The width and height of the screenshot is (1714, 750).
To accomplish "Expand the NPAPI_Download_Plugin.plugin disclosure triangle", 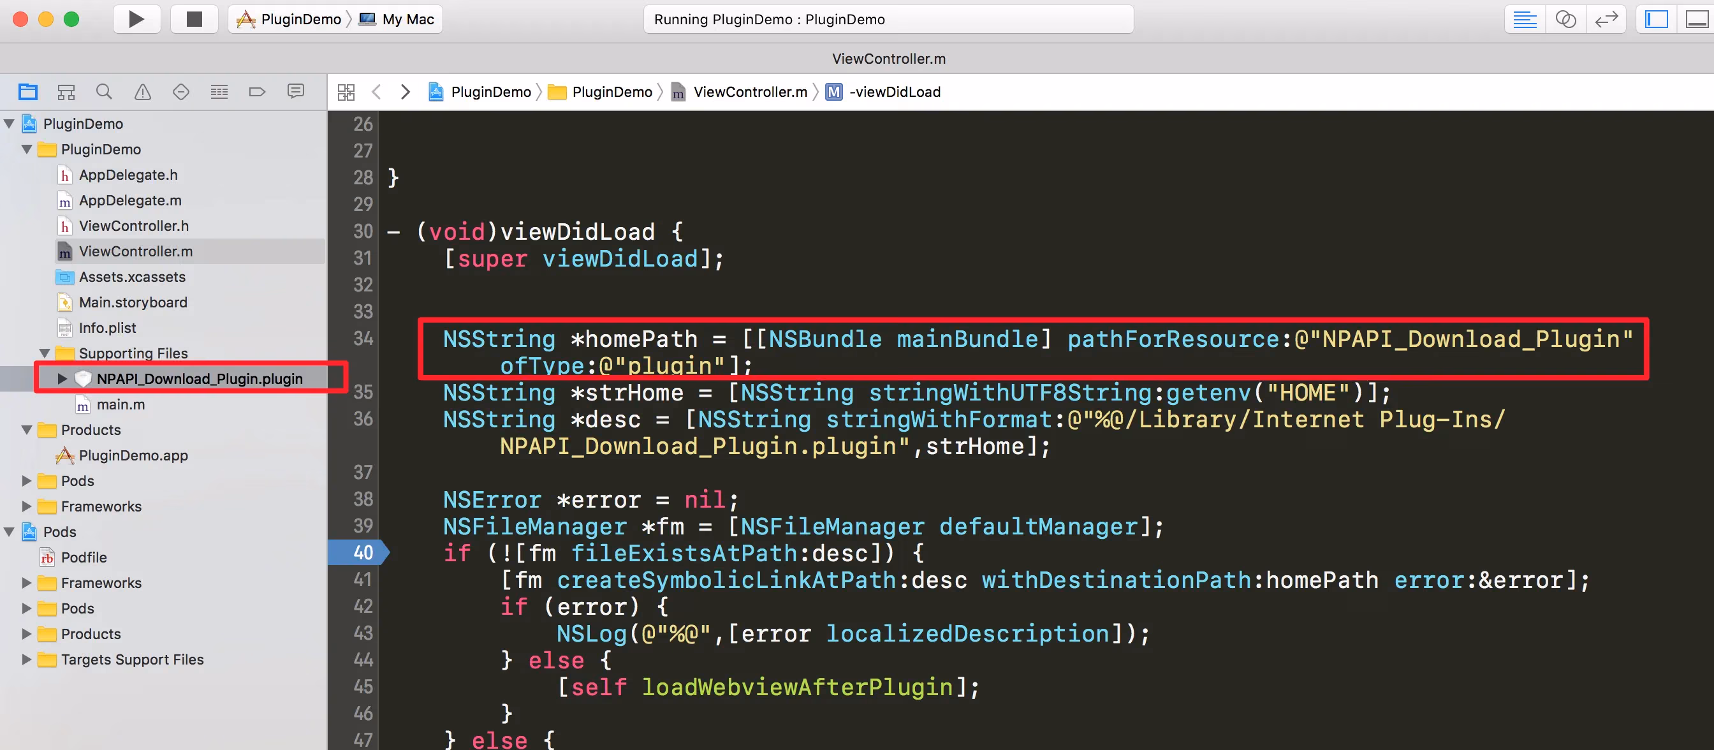I will [x=62, y=379].
